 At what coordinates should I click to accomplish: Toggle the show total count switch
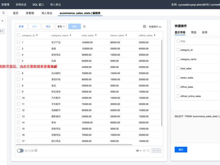coord(20,150)
